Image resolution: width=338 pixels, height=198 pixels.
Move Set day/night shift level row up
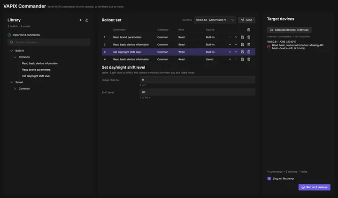point(230,52)
